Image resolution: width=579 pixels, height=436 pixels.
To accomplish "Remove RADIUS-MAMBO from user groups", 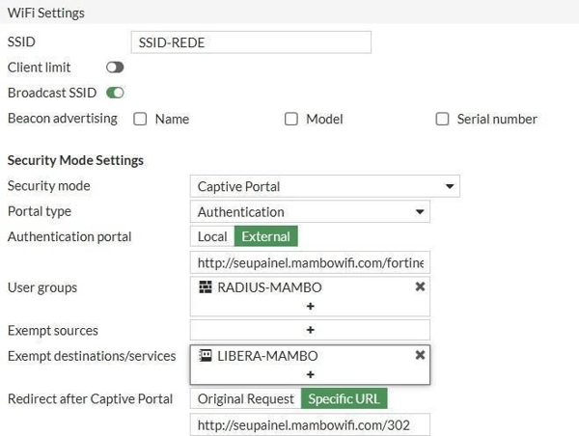I will 420,287.
